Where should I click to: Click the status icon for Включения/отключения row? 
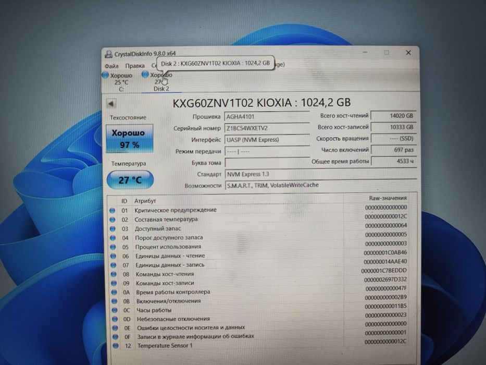tap(115, 301)
